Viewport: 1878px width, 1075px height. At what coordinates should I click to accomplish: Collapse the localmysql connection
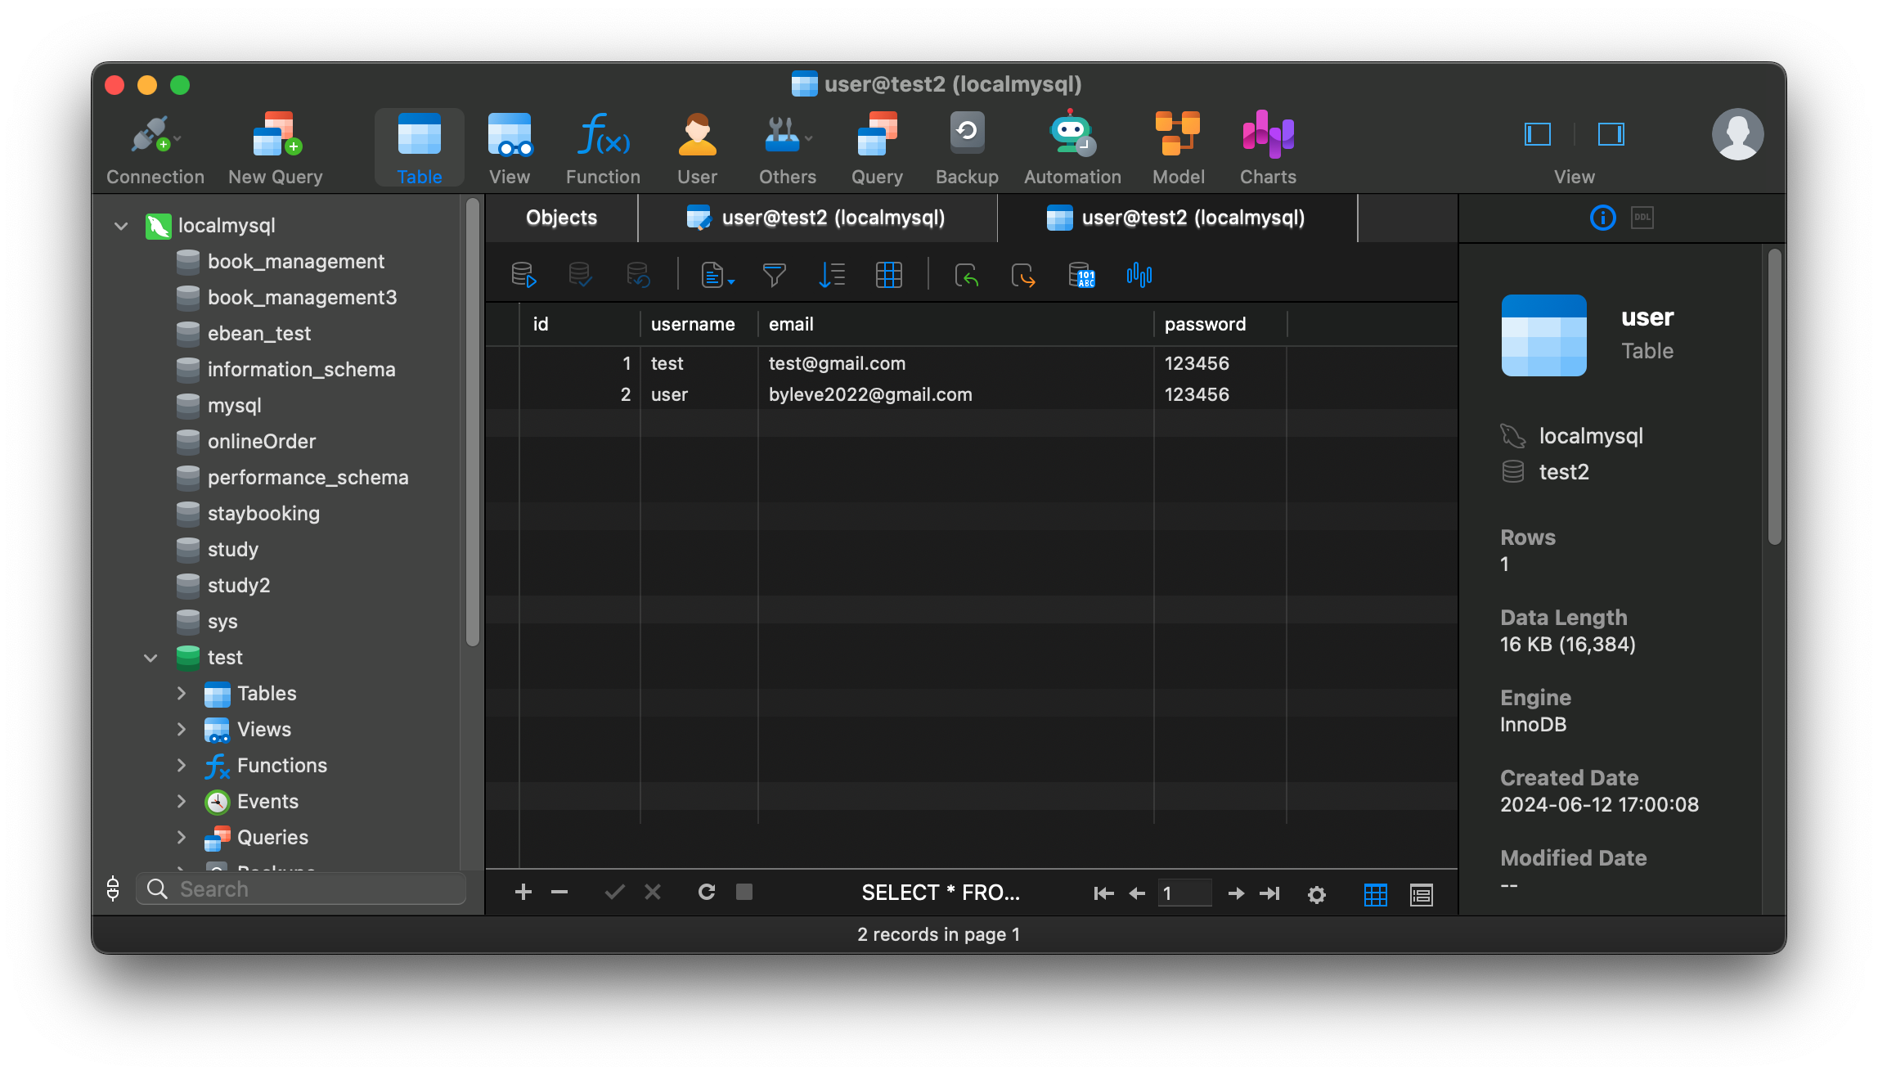(x=120, y=226)
